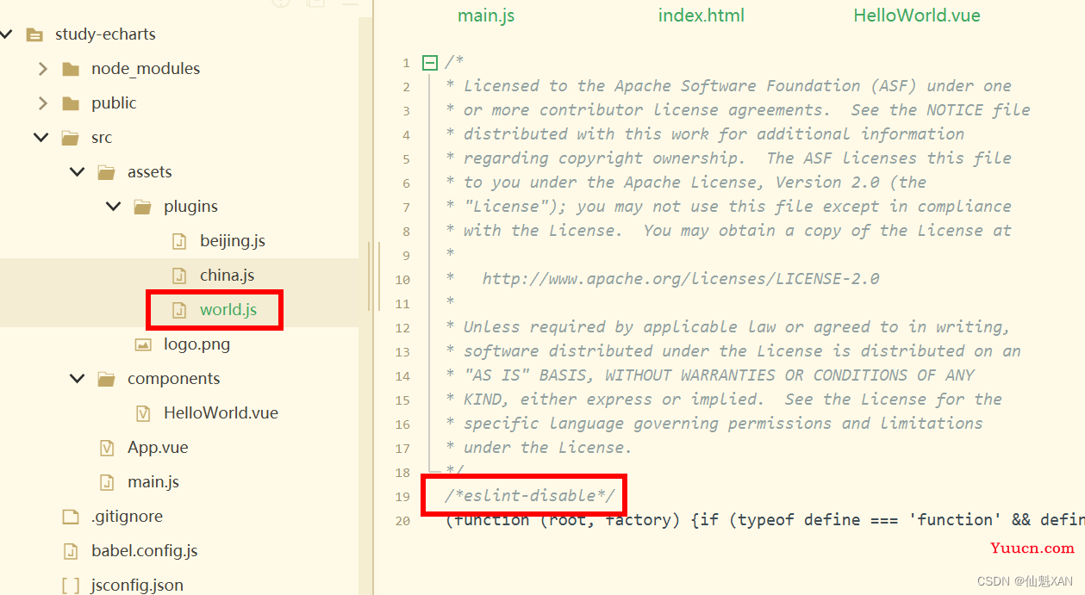Click 'Licensed to the Apache Software Foundation' line
This screenshot has height=595, width=1085.
pos(728,85)
